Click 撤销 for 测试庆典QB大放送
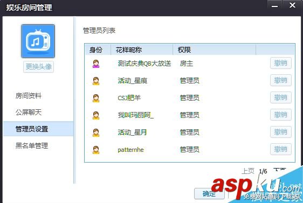Viewport: 303px width, 203px height. click(x=281, y=63)
